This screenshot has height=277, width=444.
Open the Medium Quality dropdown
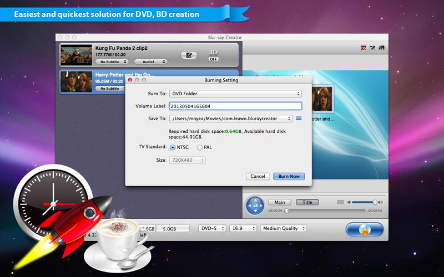pyautogui.click(x=283, y=228)
